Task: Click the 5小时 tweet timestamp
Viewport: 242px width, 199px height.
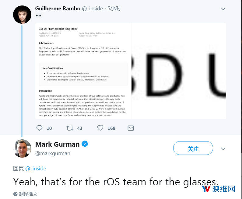Action: (x=114, y=9)
